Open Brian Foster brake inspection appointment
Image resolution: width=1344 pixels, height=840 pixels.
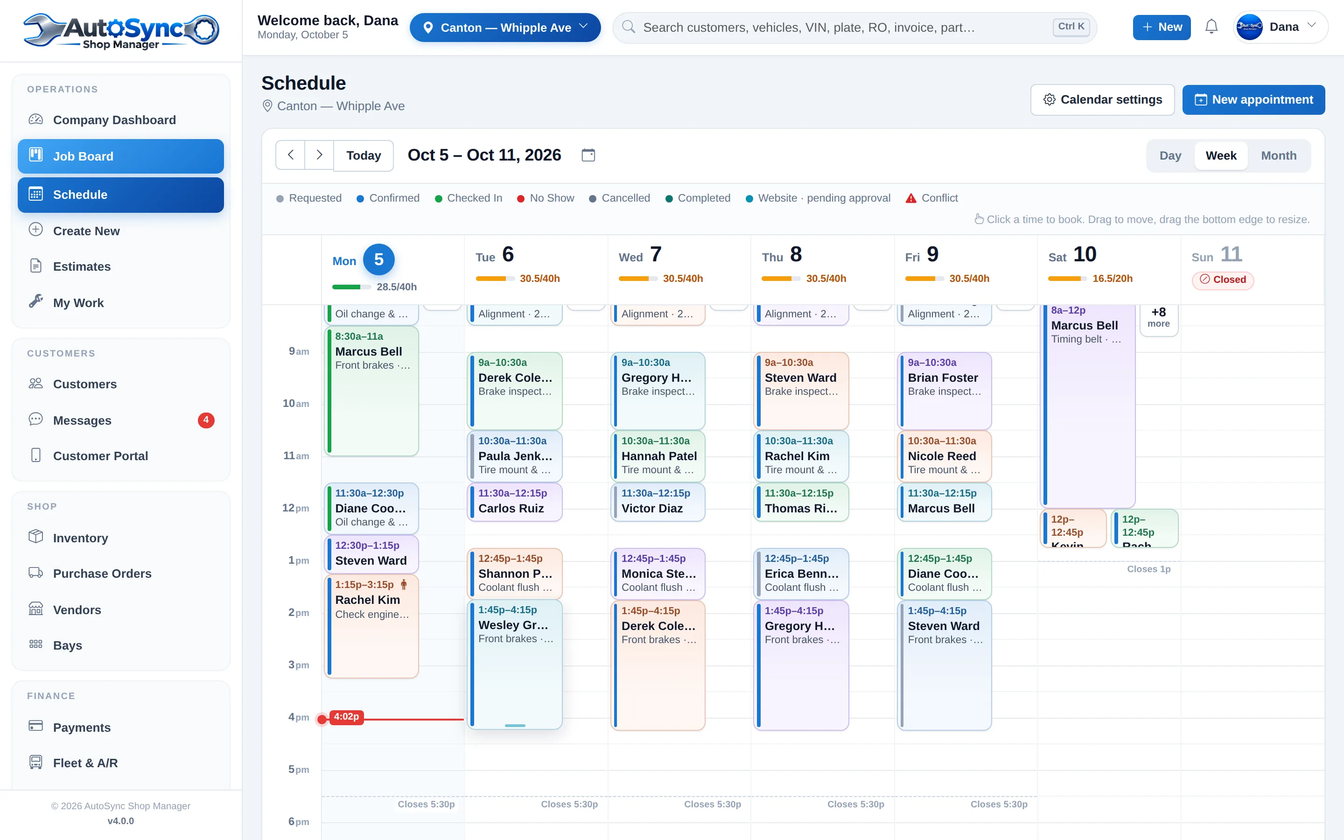point(944,391)
